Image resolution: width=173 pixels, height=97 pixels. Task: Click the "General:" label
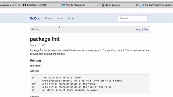click(34, 71)
